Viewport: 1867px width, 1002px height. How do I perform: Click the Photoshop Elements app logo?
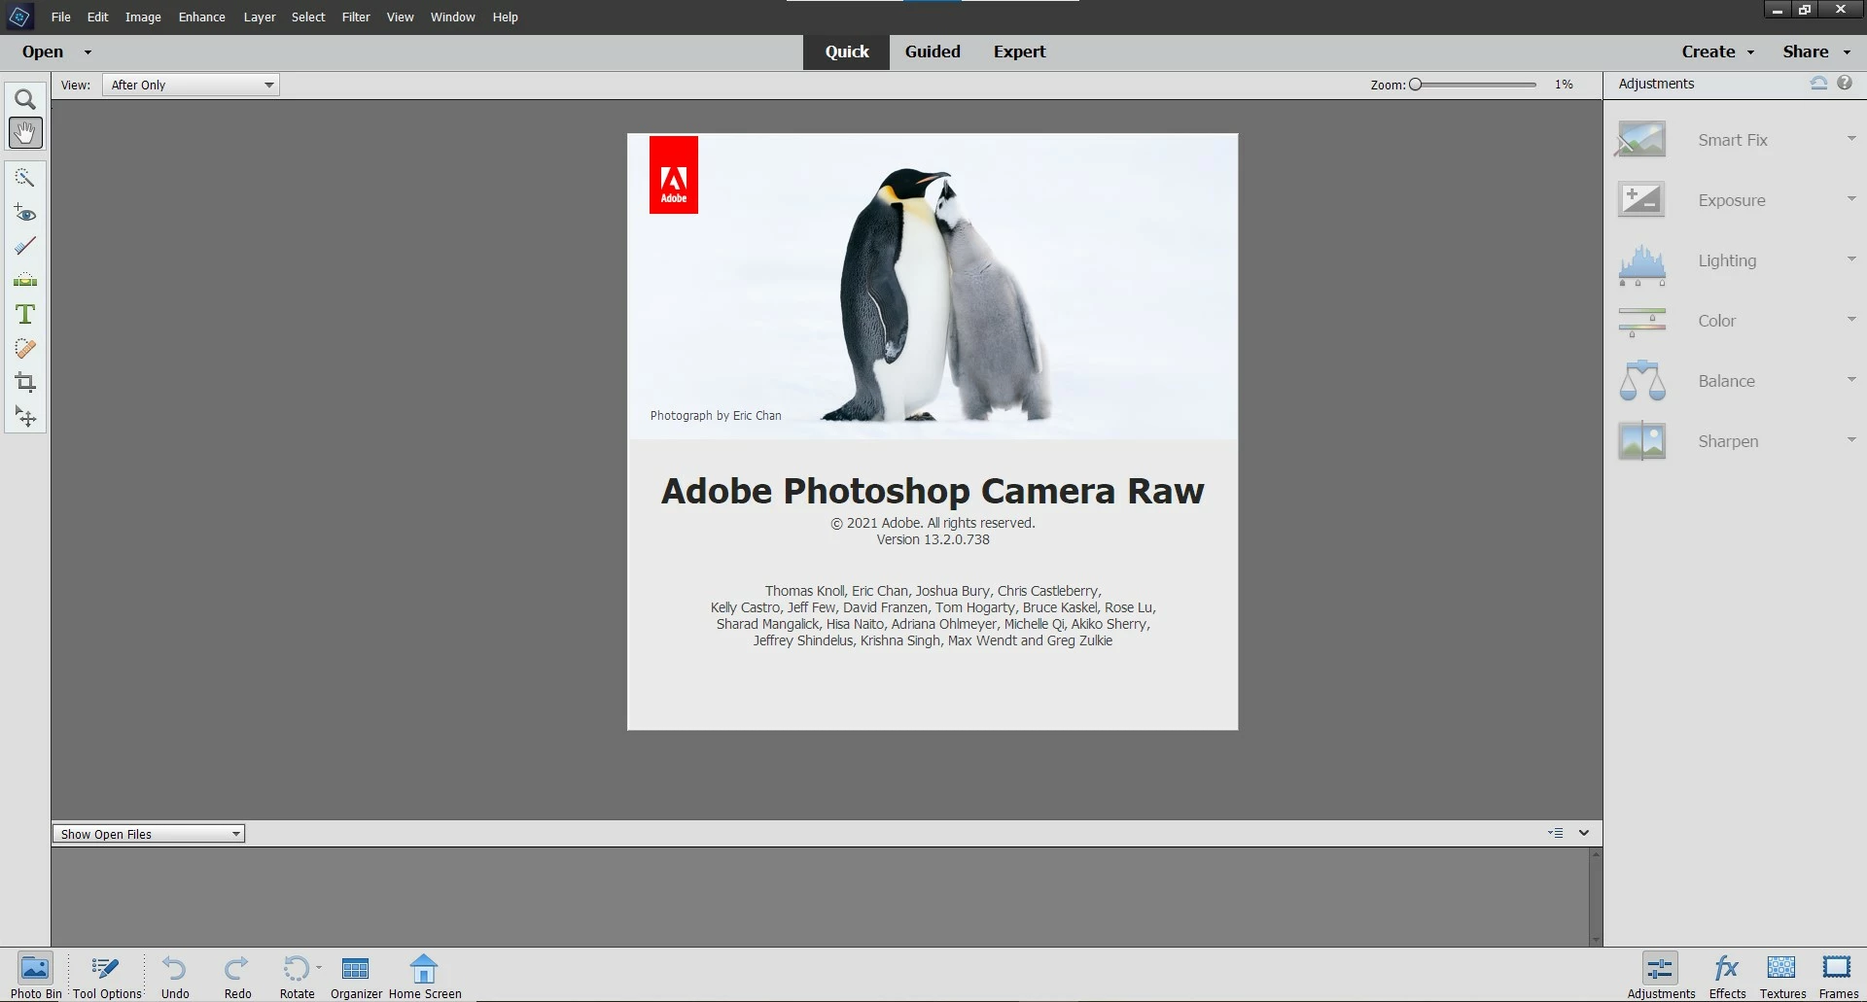click(19, 17)
